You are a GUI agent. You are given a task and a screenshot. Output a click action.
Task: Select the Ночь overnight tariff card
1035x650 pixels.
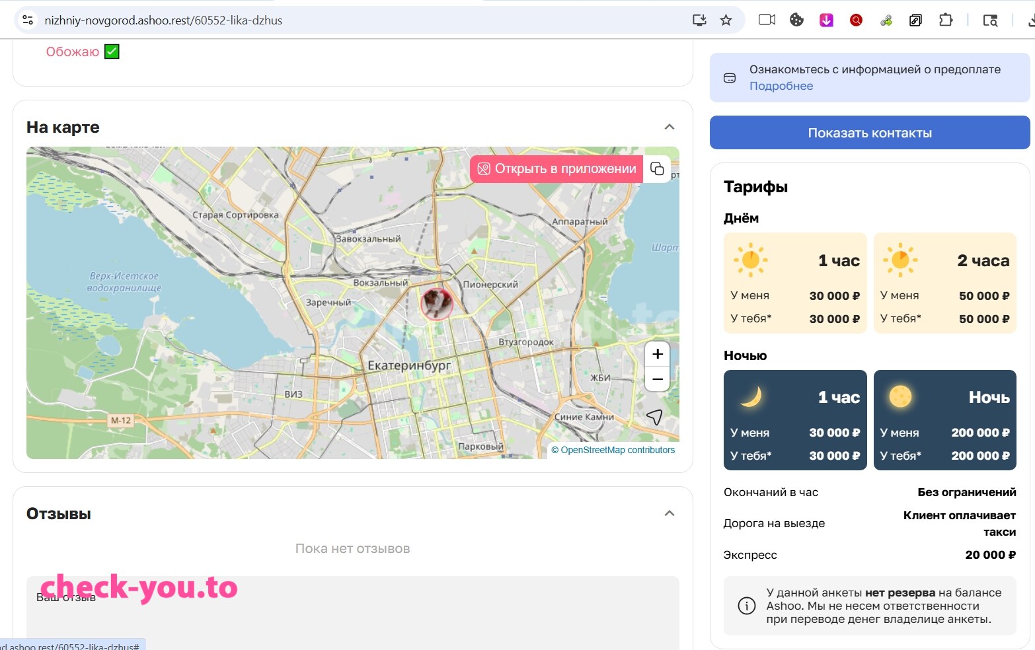tap(945, 420)
